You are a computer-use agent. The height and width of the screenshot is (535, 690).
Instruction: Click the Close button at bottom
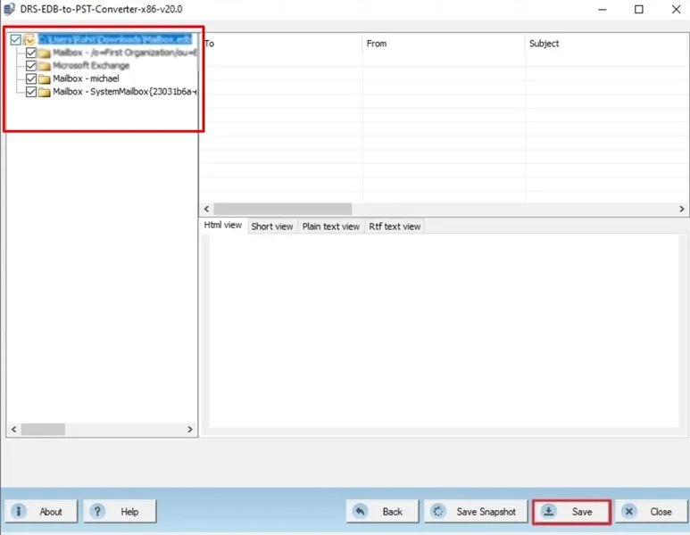coord(651,511)
